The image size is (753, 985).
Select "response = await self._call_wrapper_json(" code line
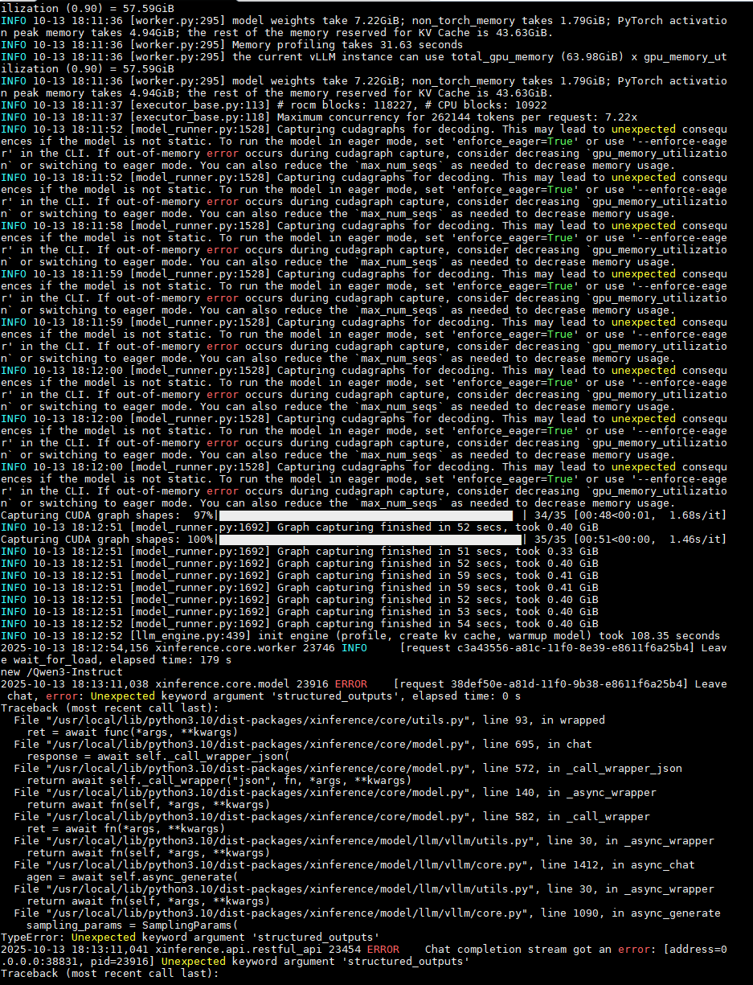click(x=158, y=757)
